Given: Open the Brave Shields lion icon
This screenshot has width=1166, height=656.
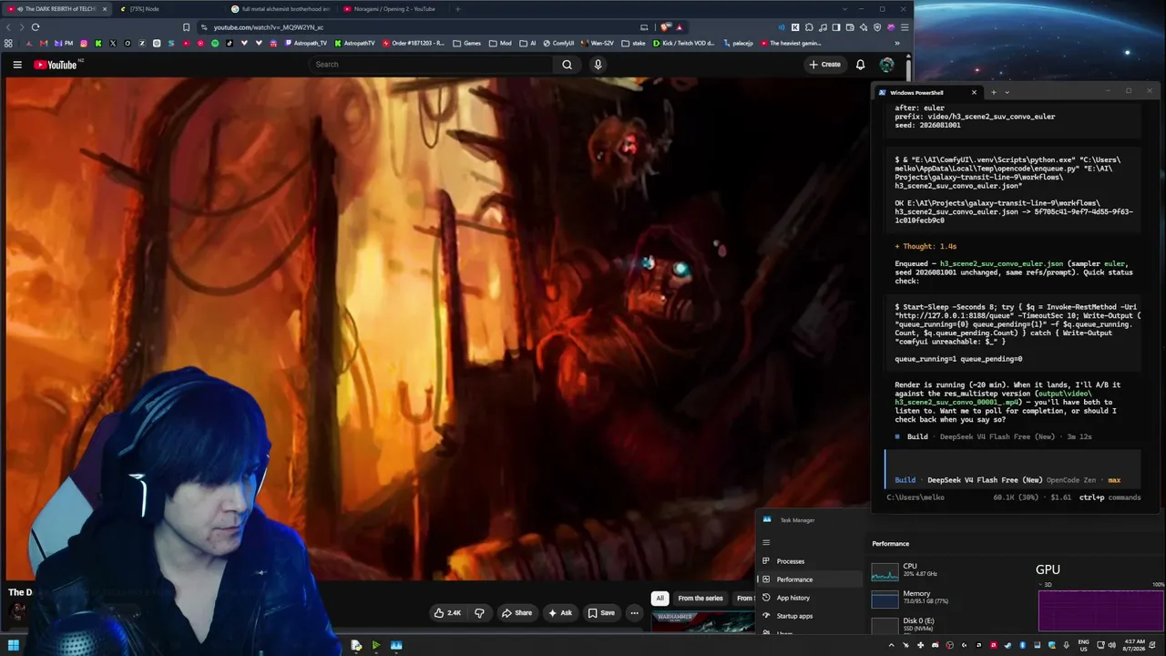Looking at the screenshot, I should click(665, 27).
